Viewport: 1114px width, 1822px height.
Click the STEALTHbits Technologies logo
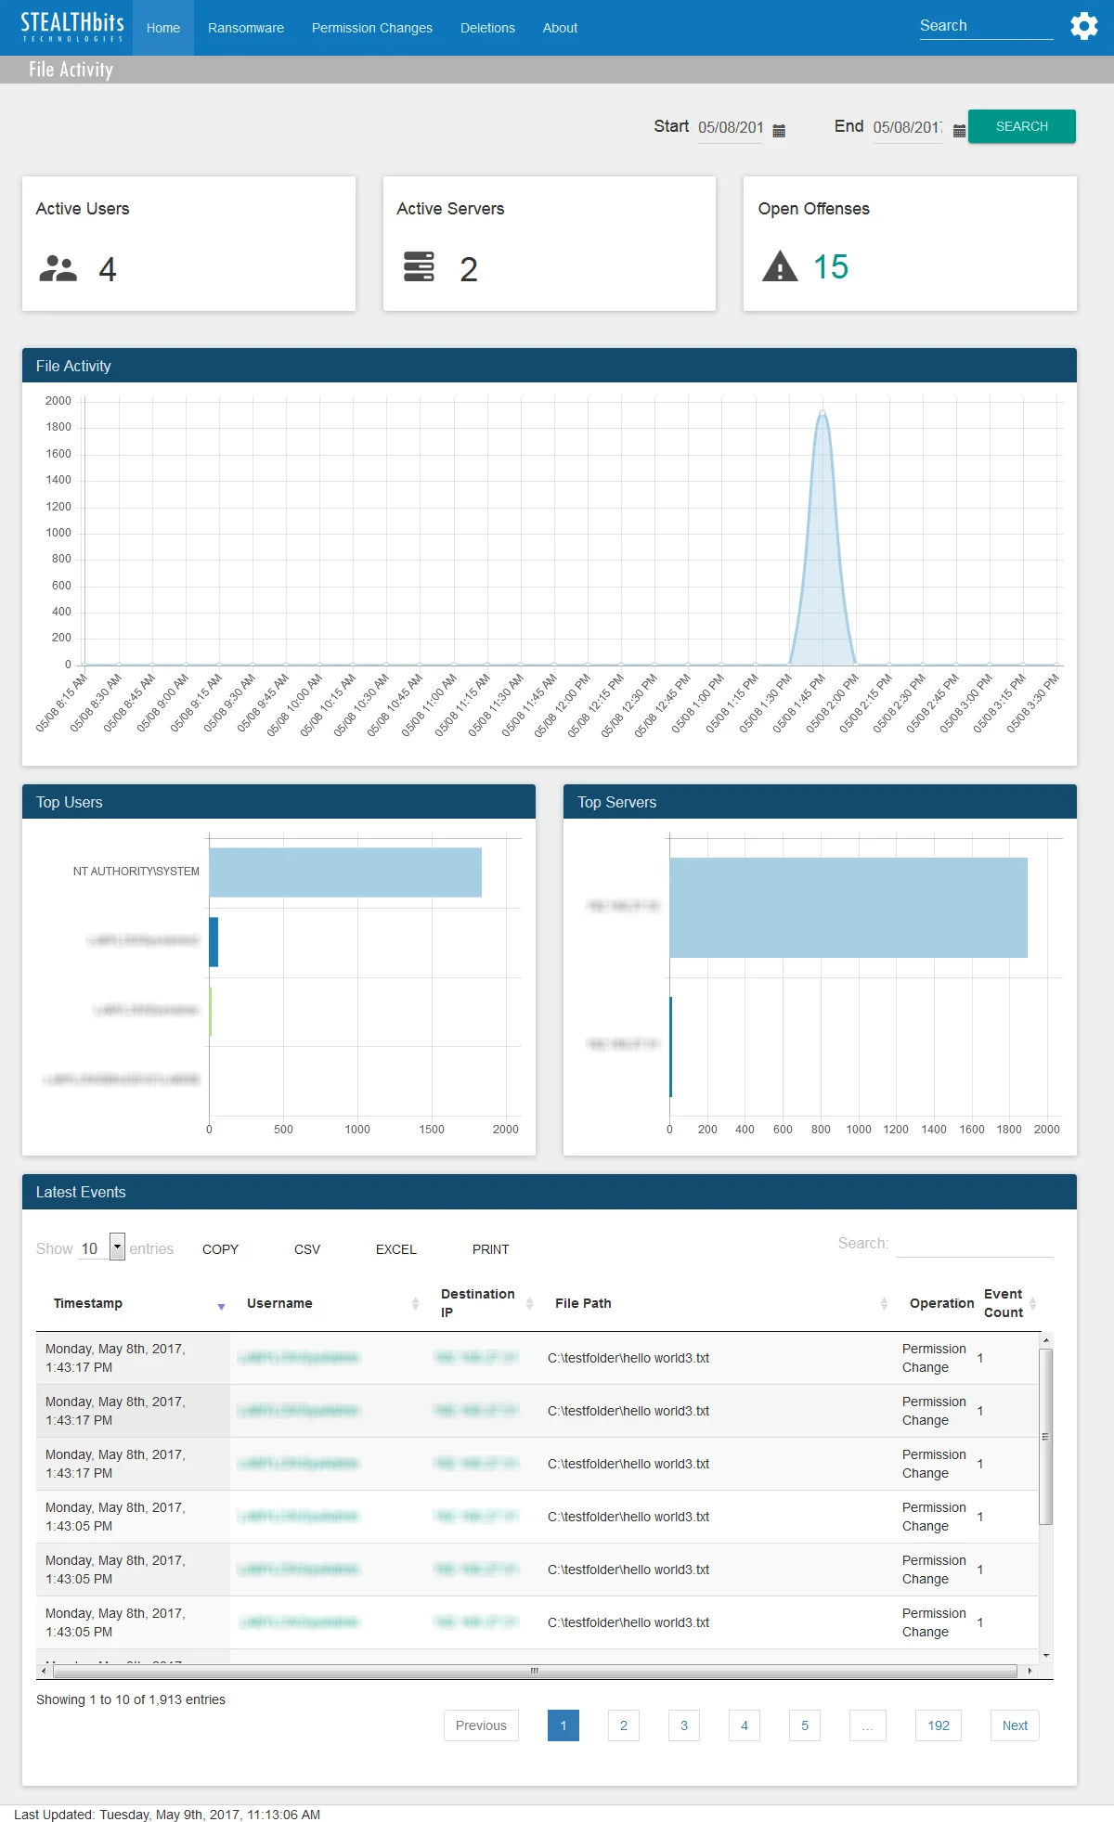(72, 27)
